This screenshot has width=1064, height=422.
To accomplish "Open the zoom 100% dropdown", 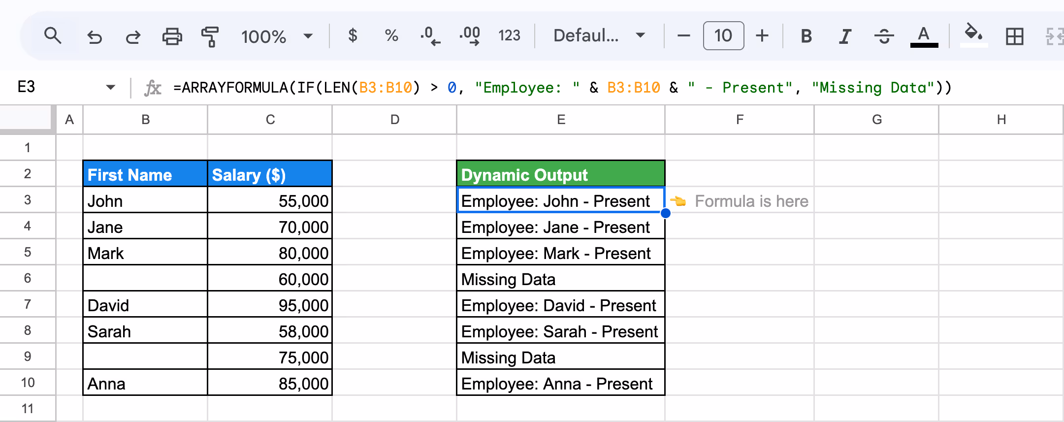I will point(276,36).
